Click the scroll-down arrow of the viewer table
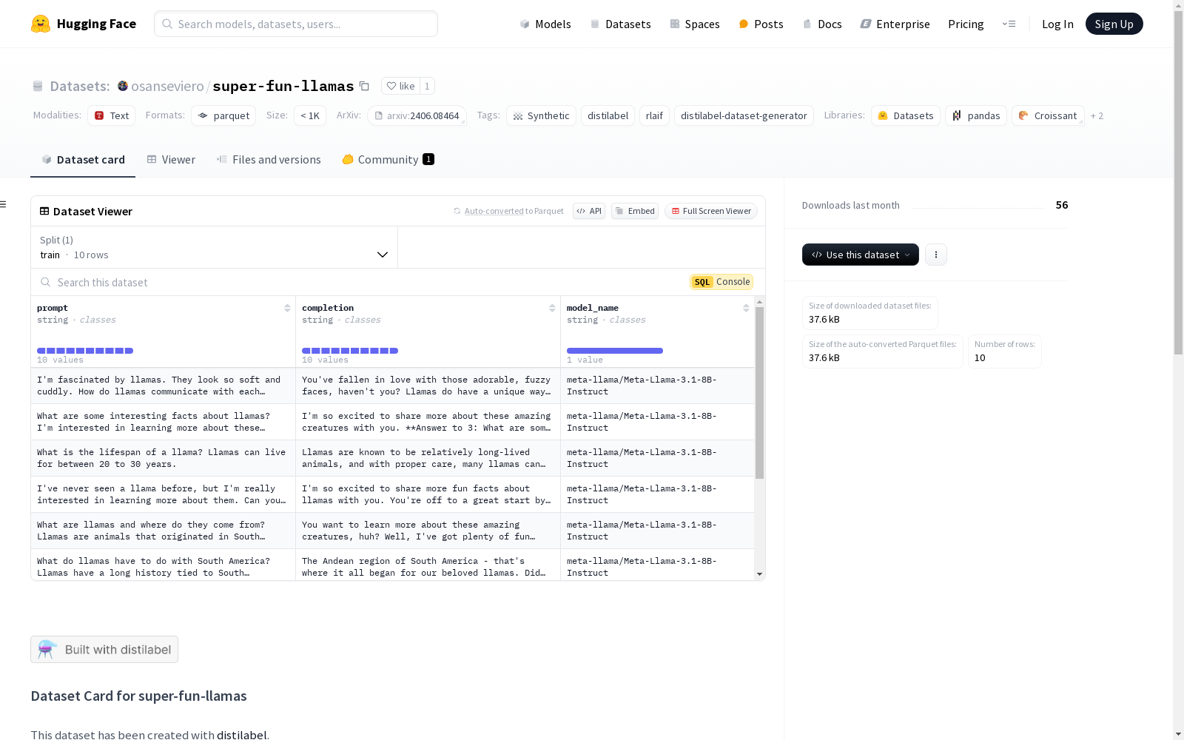This screenshot has height=740, width=1184. [x=759, y=574]
